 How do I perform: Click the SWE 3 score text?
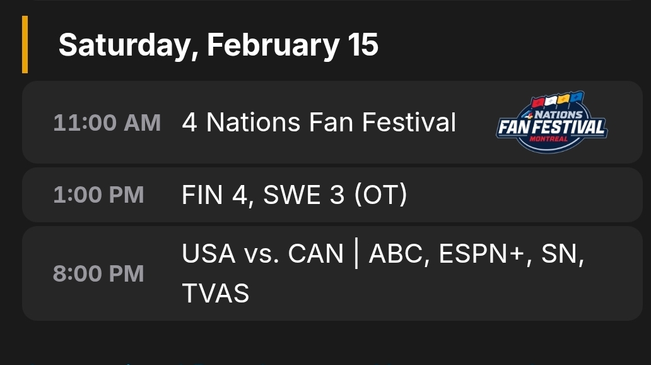click(303, 195)
